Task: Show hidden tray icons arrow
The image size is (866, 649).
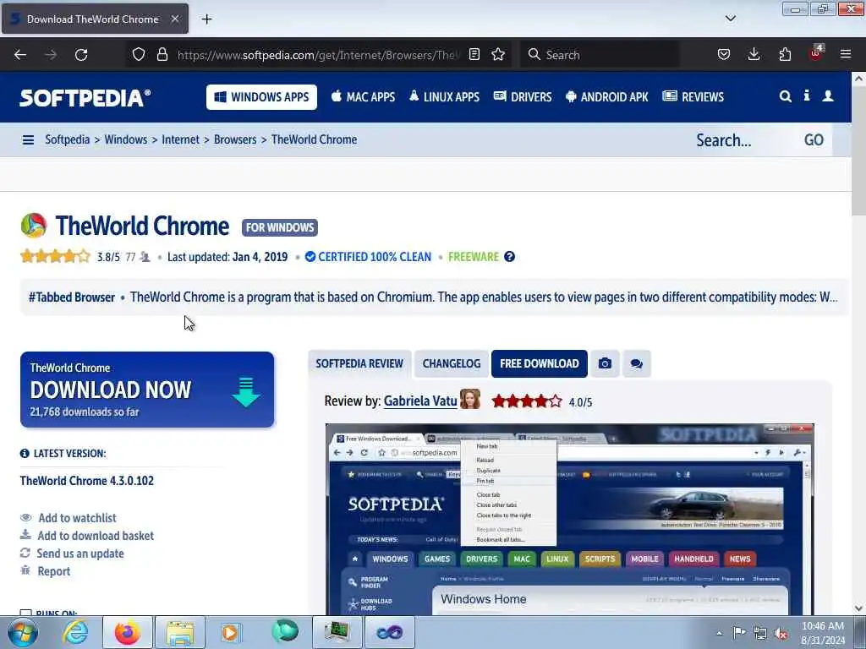Action: point(719,633)
